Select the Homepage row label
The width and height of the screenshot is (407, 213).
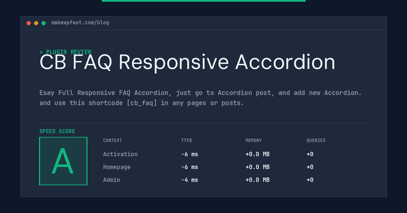coord(117,167)
